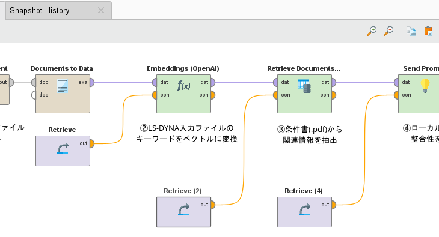Click the lower doc input port of Documents to Data
The height and width of the screenshot is (237, 439).
coord(34,95)
